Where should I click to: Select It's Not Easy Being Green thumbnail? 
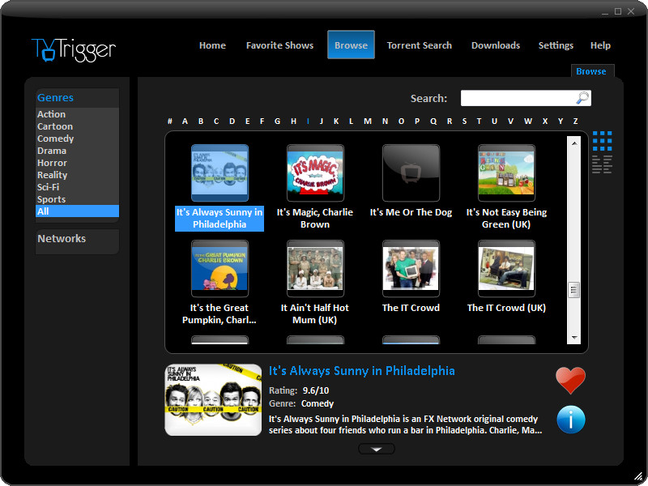click(506, 173)
